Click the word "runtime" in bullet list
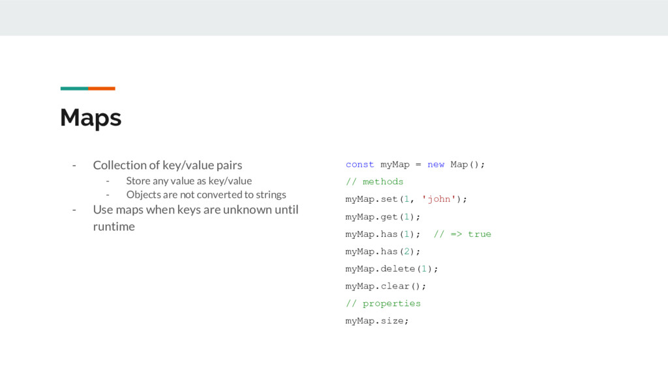Viewport: 668px width, 375px height. point(114,227)
